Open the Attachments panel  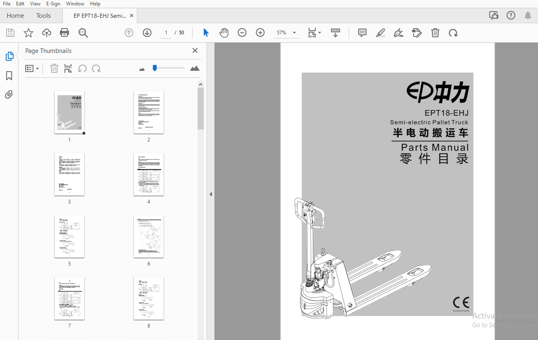coord(9,94)
